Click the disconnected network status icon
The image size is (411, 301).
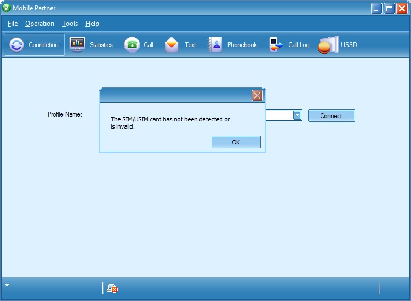click(112, 288)
